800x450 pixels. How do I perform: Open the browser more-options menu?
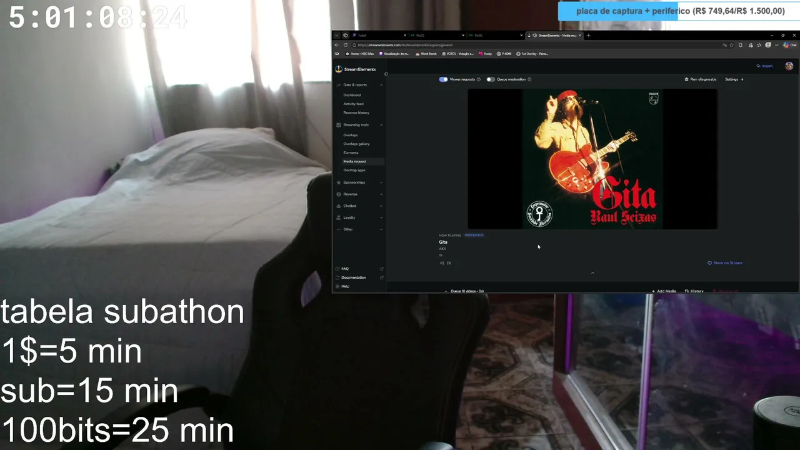point(777,45)
